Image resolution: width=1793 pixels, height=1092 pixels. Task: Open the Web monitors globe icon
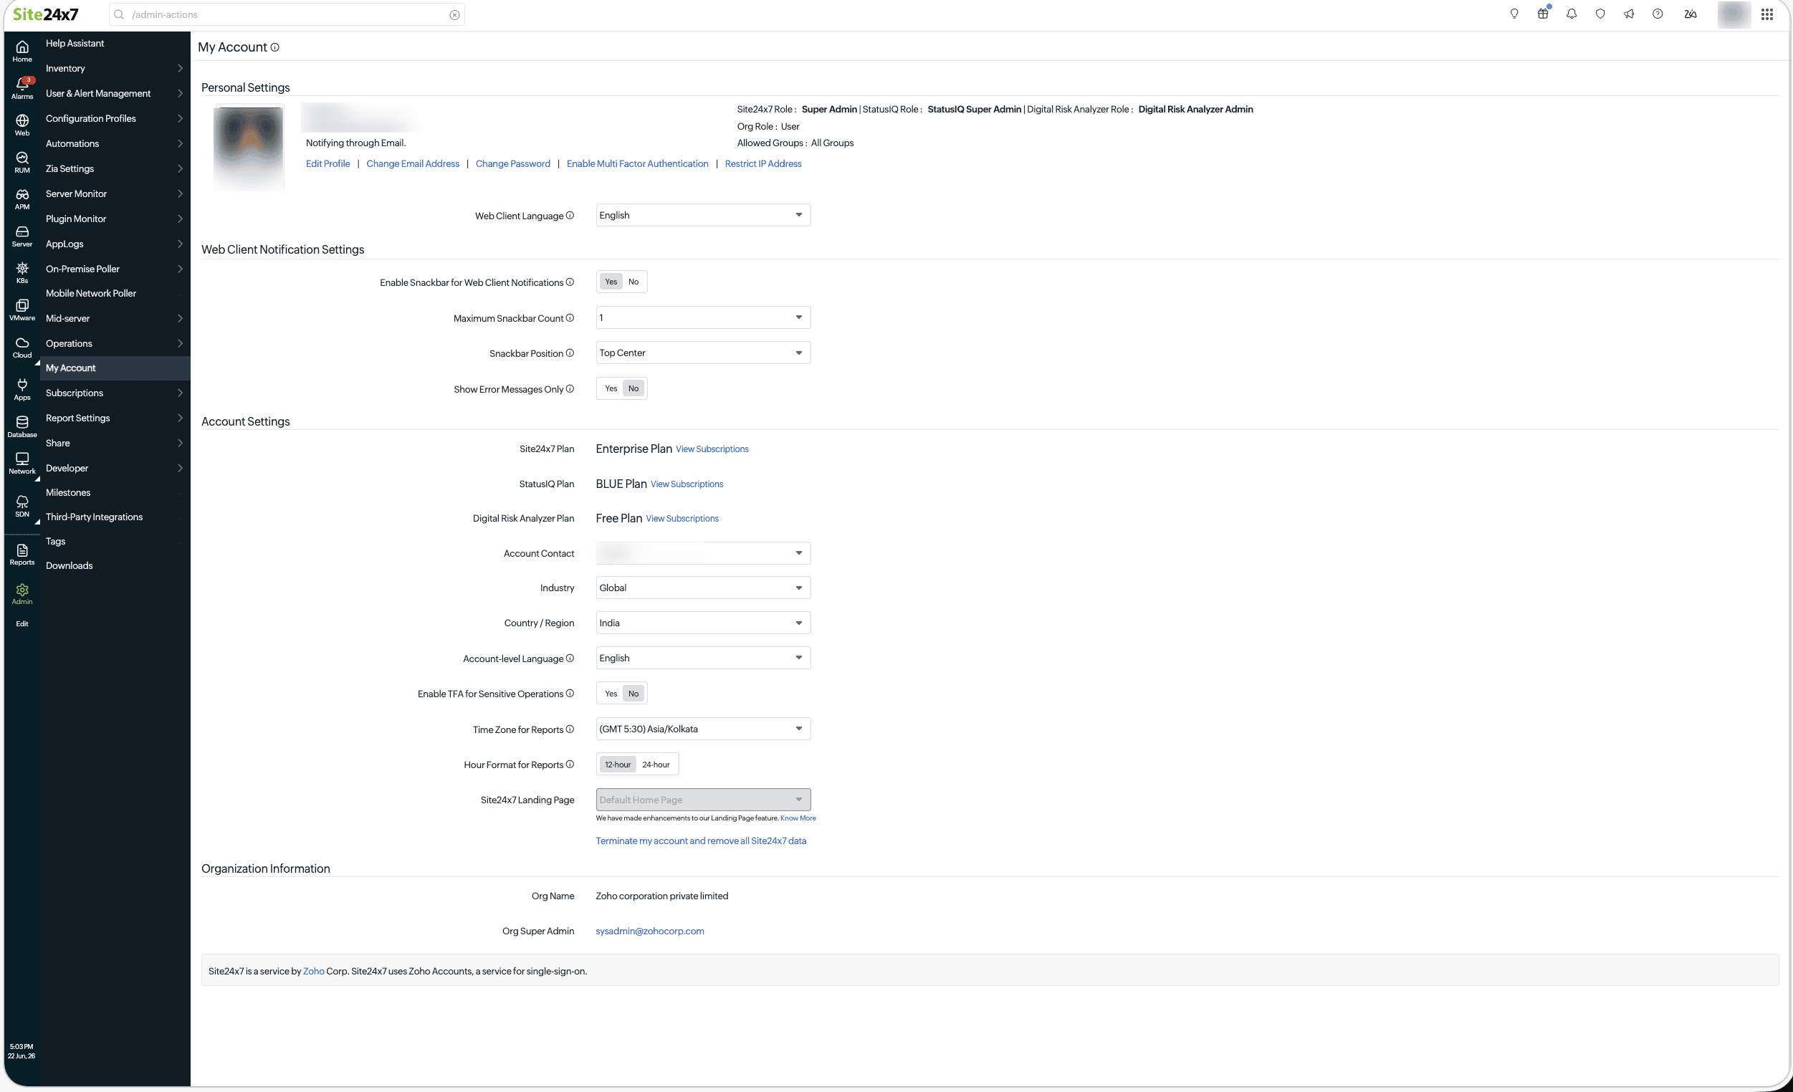point(21,125)
